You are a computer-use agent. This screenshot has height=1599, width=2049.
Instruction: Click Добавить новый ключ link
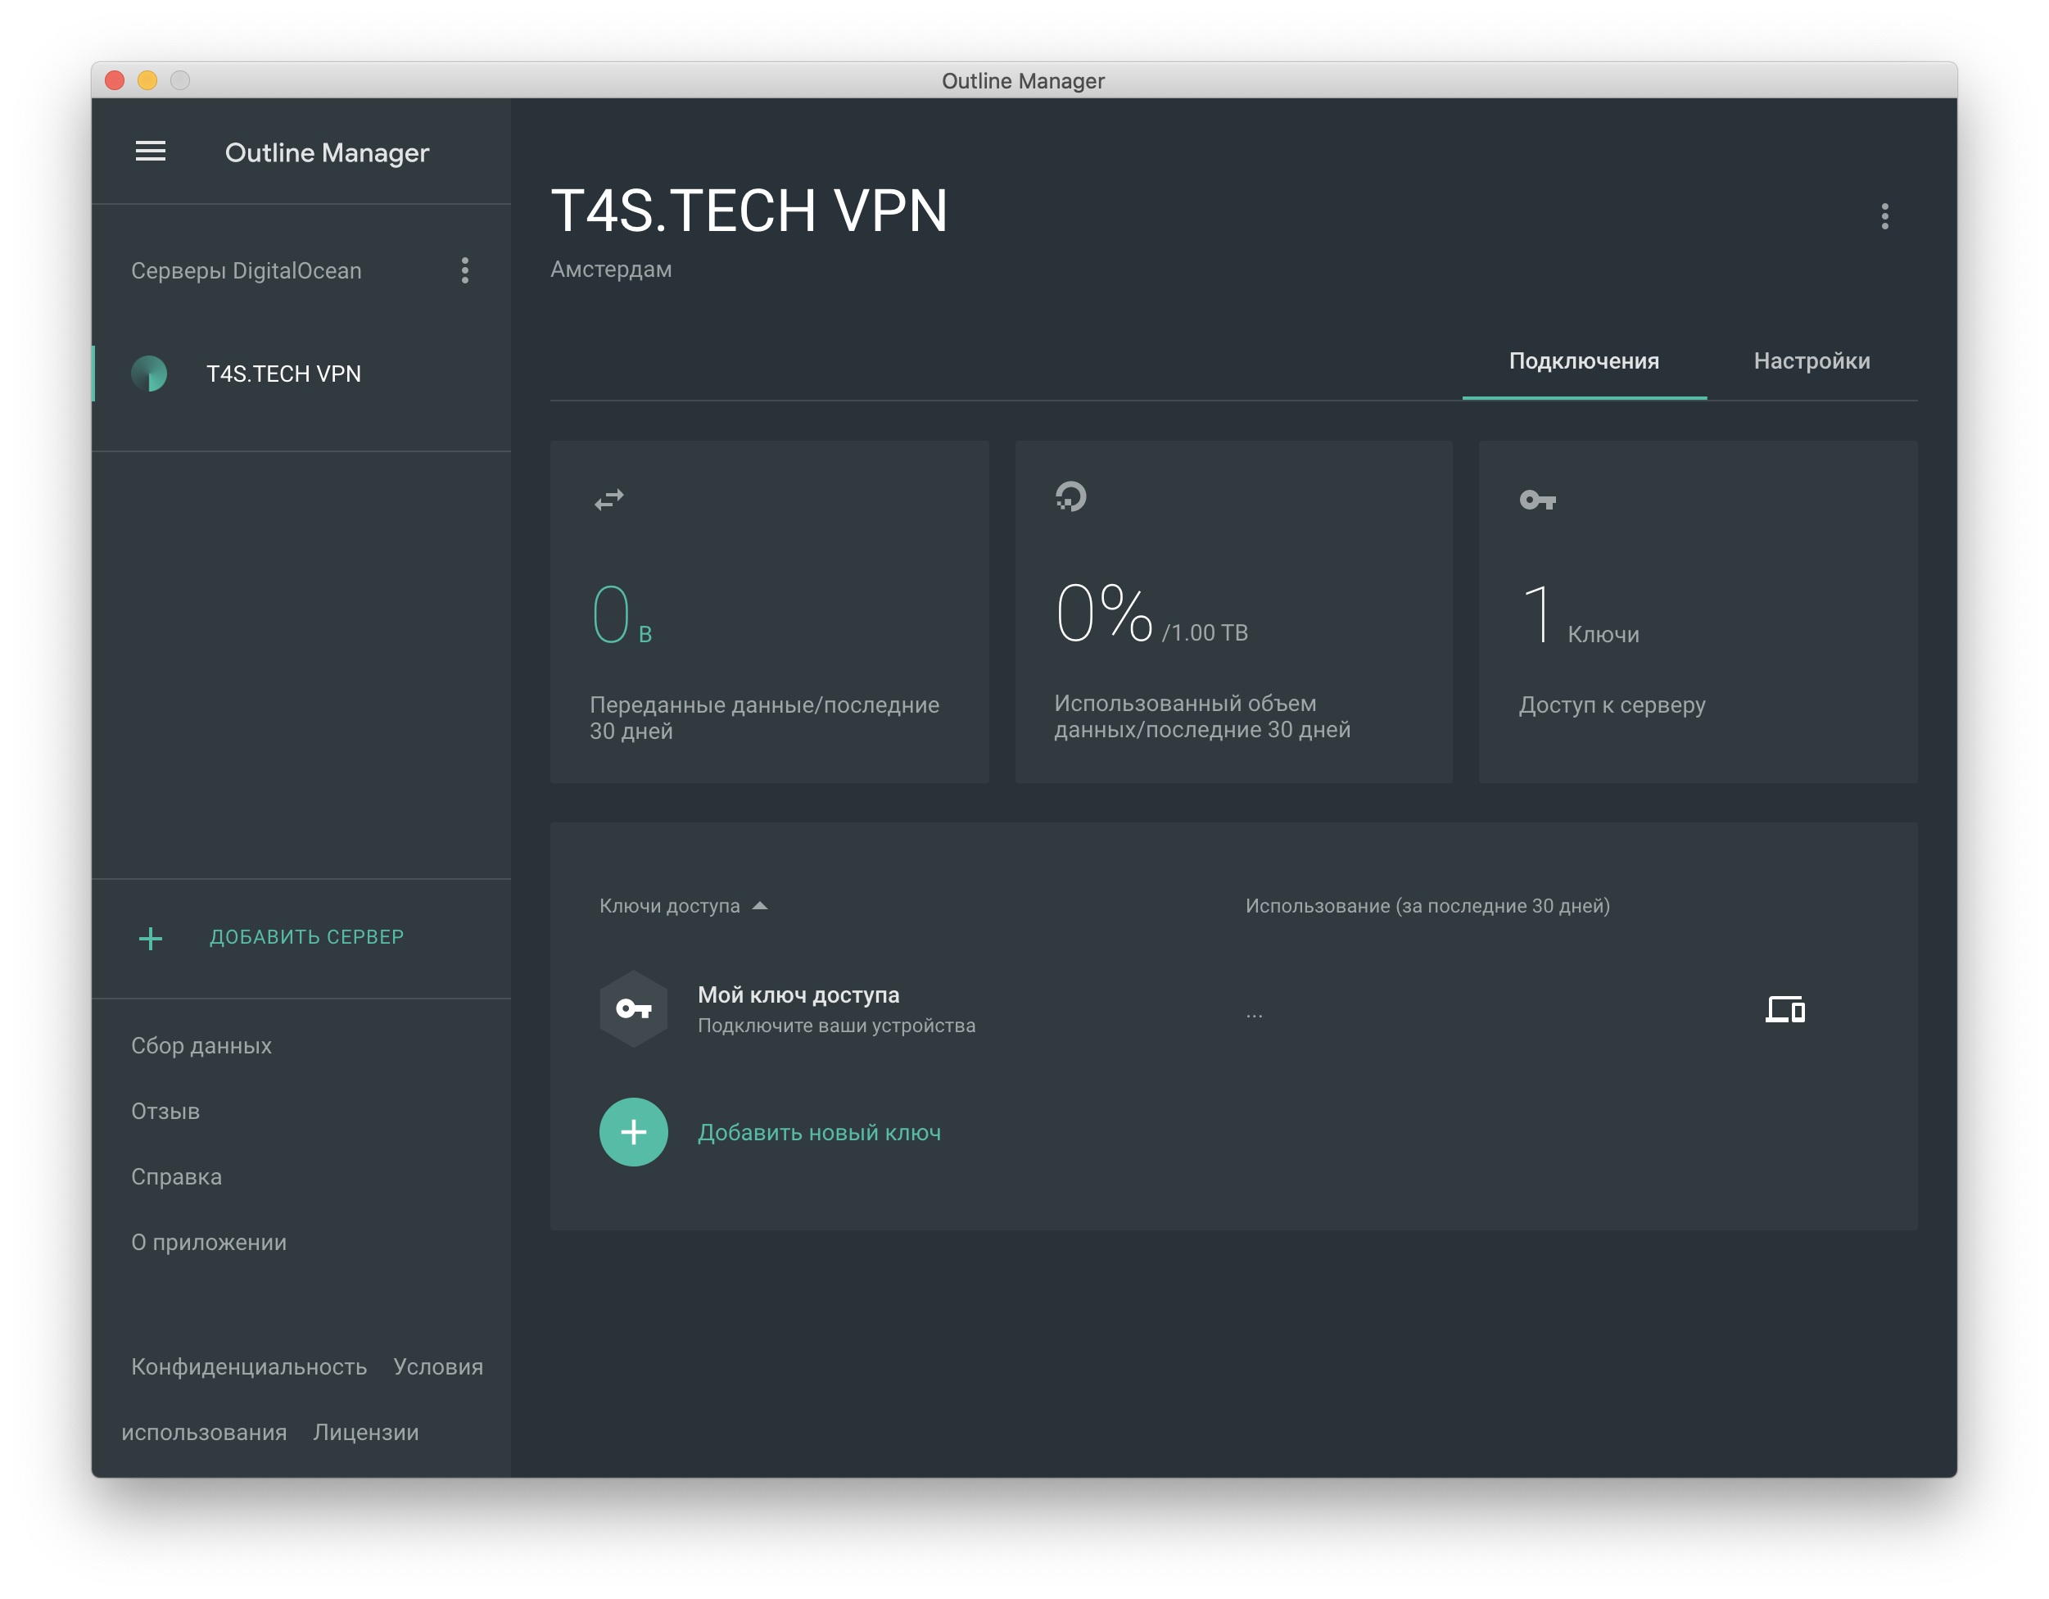819,1133
